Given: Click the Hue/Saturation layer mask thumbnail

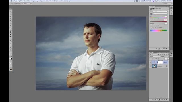Looking at the screenshot, I should tap(160, 62).
